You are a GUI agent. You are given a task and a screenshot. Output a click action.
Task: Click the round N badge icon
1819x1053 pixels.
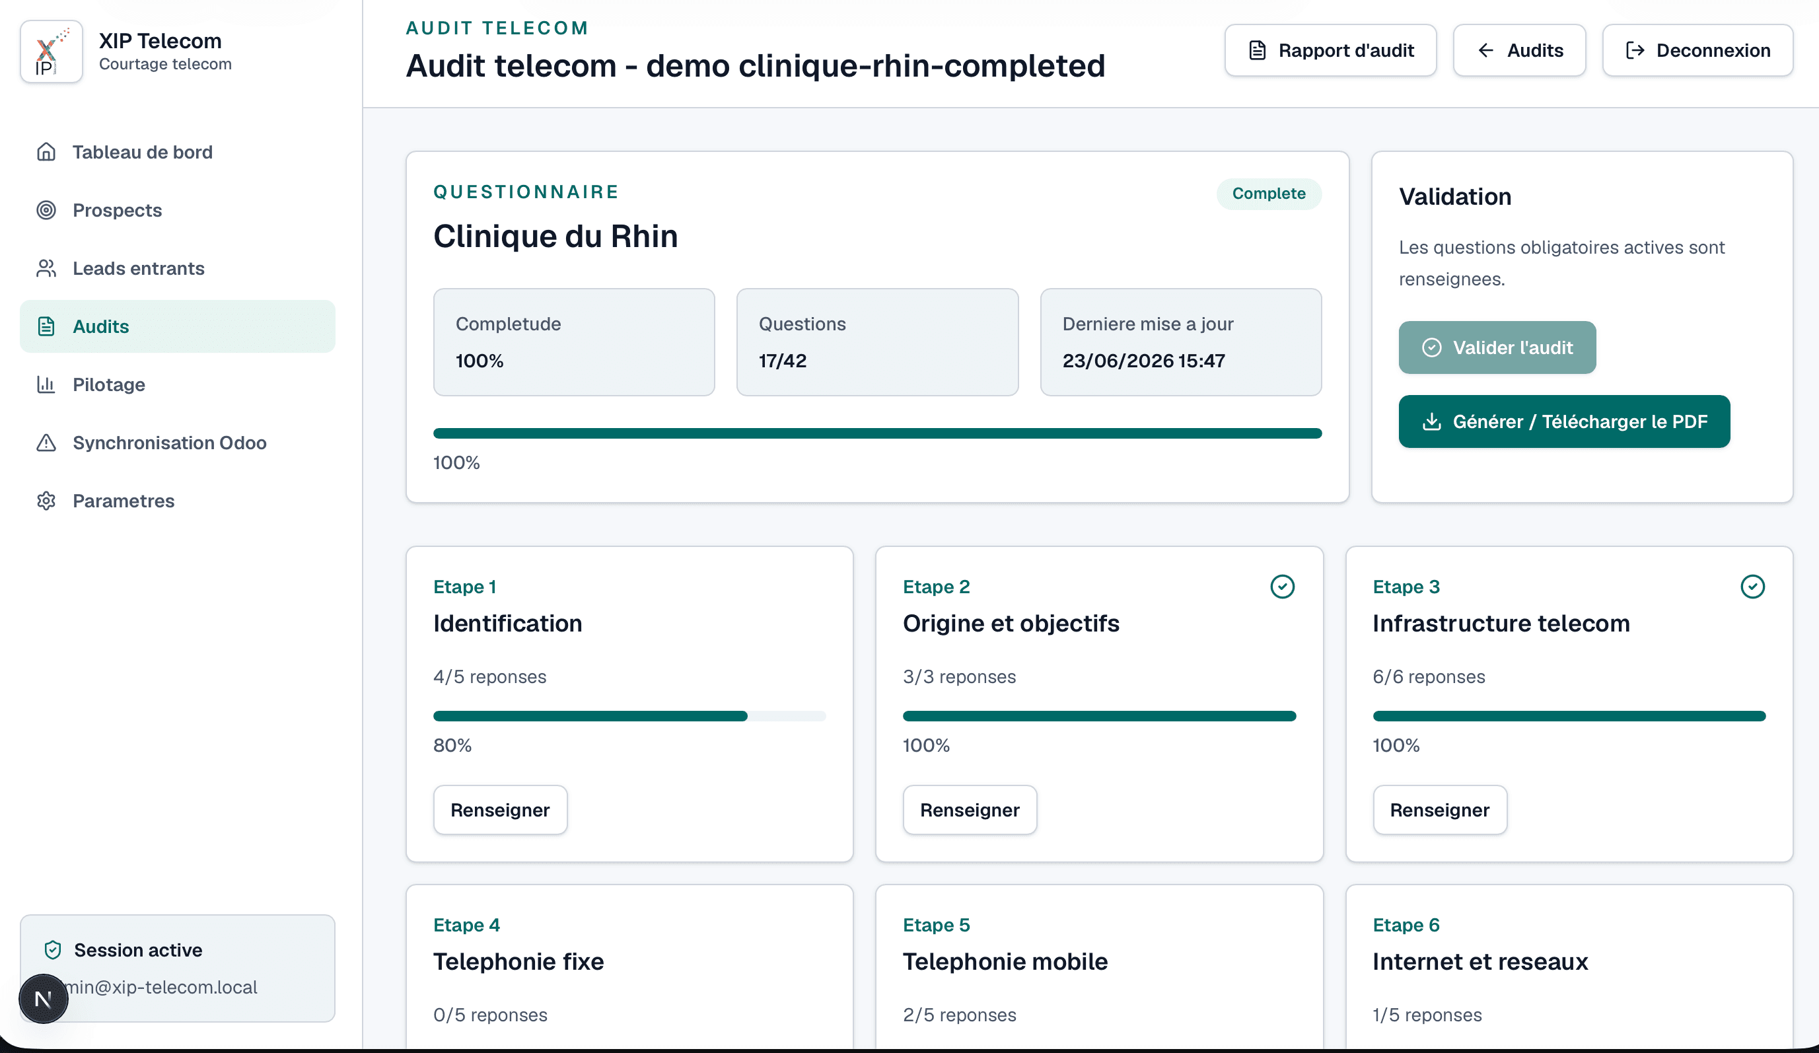point(44,999)
